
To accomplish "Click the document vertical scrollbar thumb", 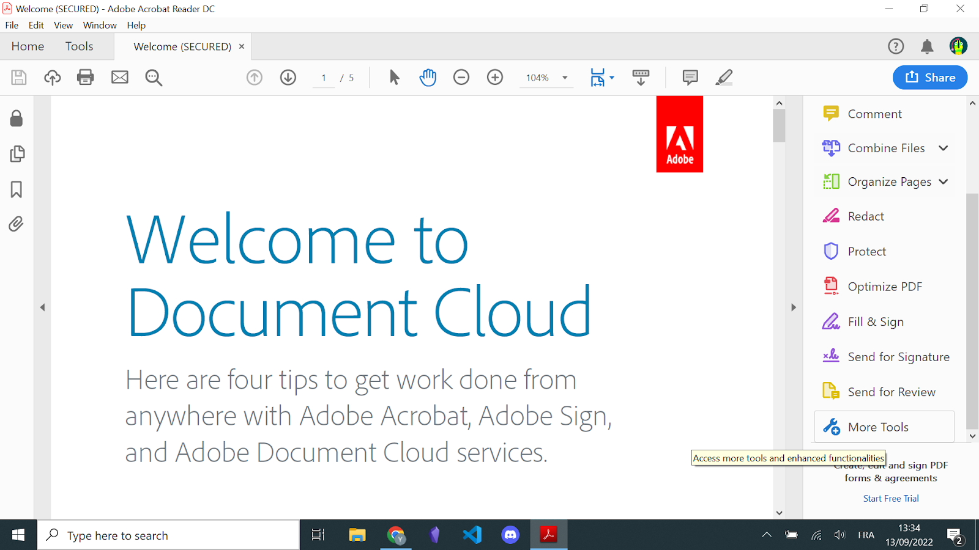I will pyautogui.click(x=779, y=126).
